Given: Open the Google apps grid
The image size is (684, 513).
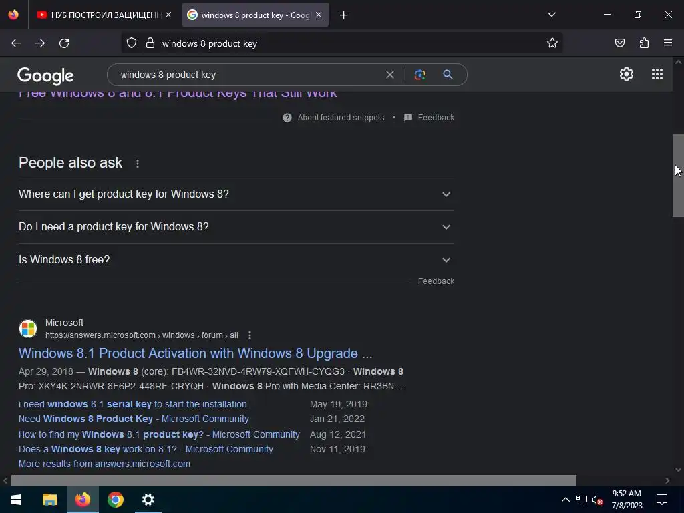Looking at the screenshot, I should coord(657,74).
